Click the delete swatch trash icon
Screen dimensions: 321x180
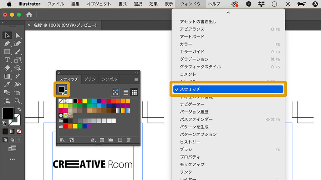point(128,140)
